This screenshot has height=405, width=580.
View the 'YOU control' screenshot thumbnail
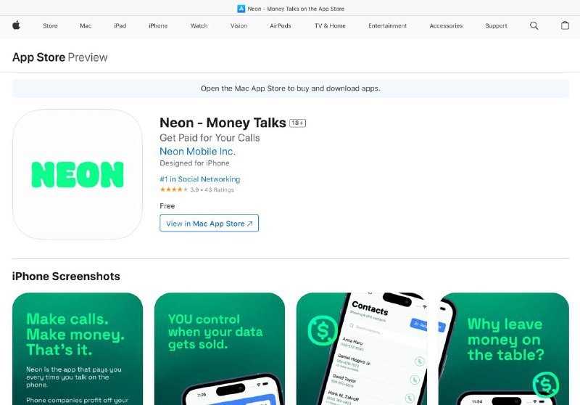click(x=220, y=348)
